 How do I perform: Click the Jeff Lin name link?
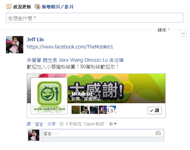click(35, 39)
